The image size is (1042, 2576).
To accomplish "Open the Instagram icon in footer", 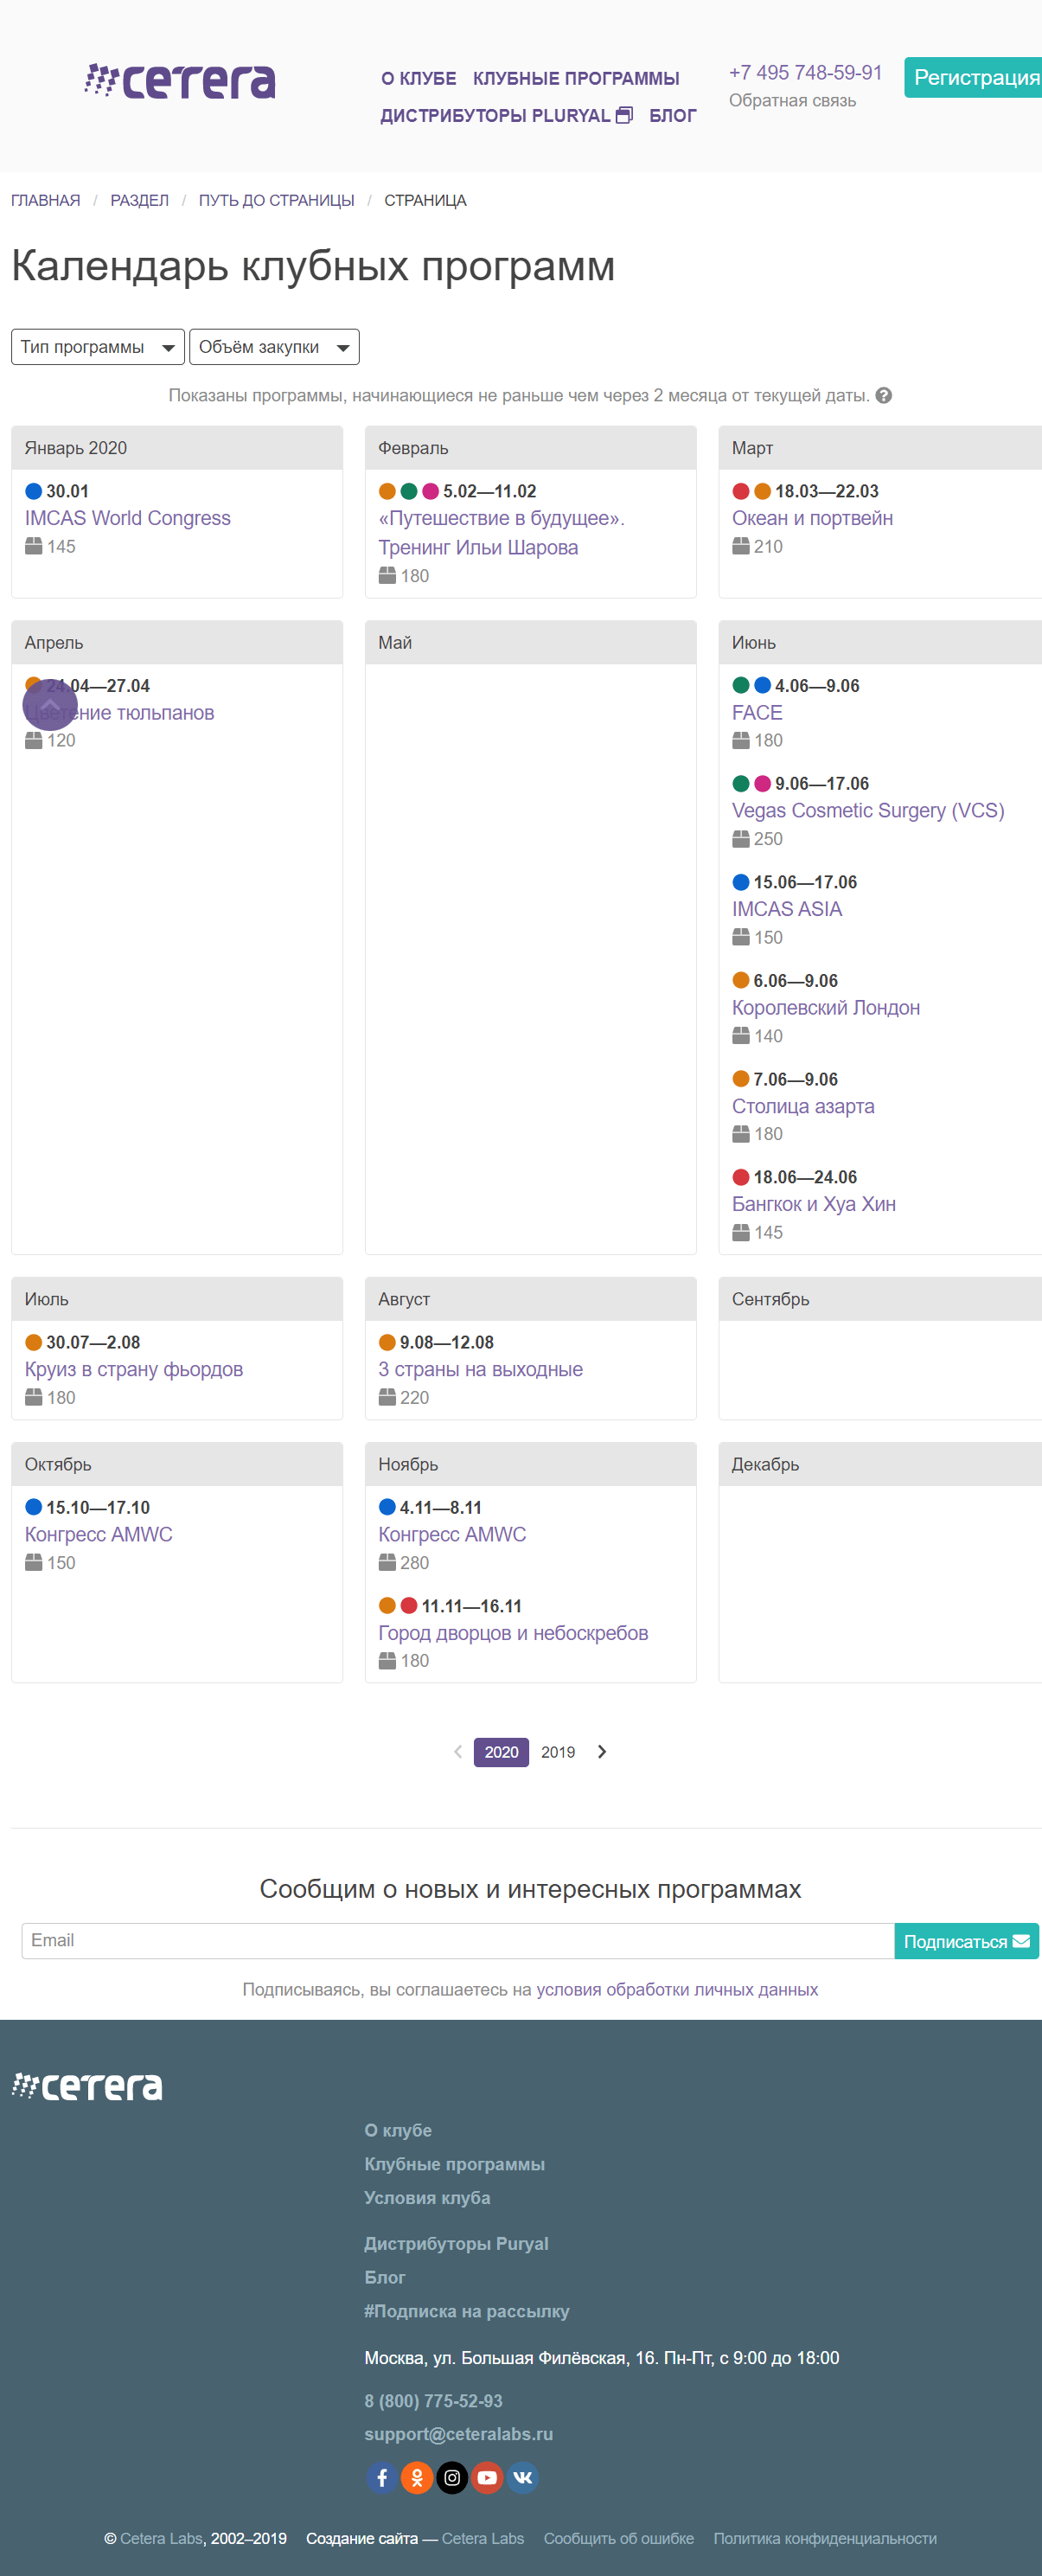I will (x=452, y=2477).
